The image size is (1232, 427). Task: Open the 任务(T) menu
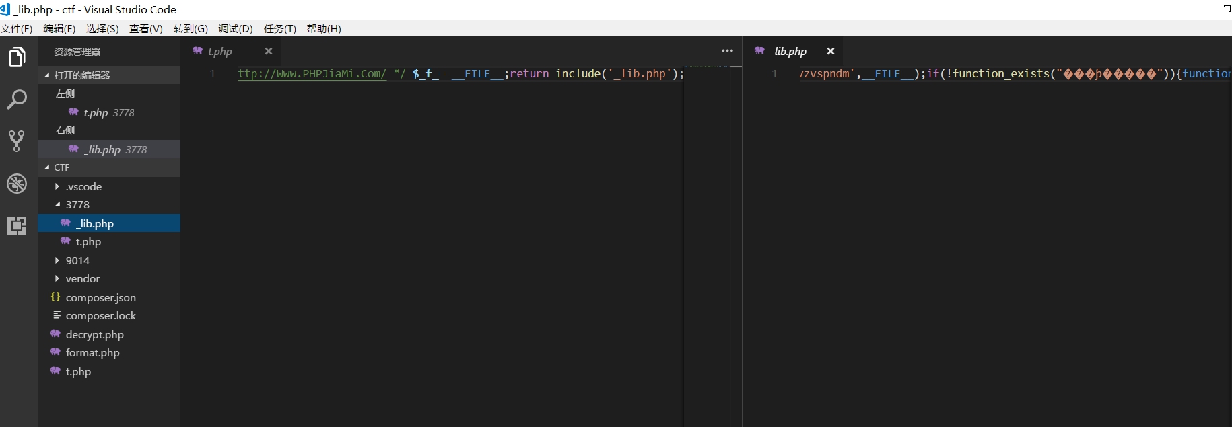point(280,29)
